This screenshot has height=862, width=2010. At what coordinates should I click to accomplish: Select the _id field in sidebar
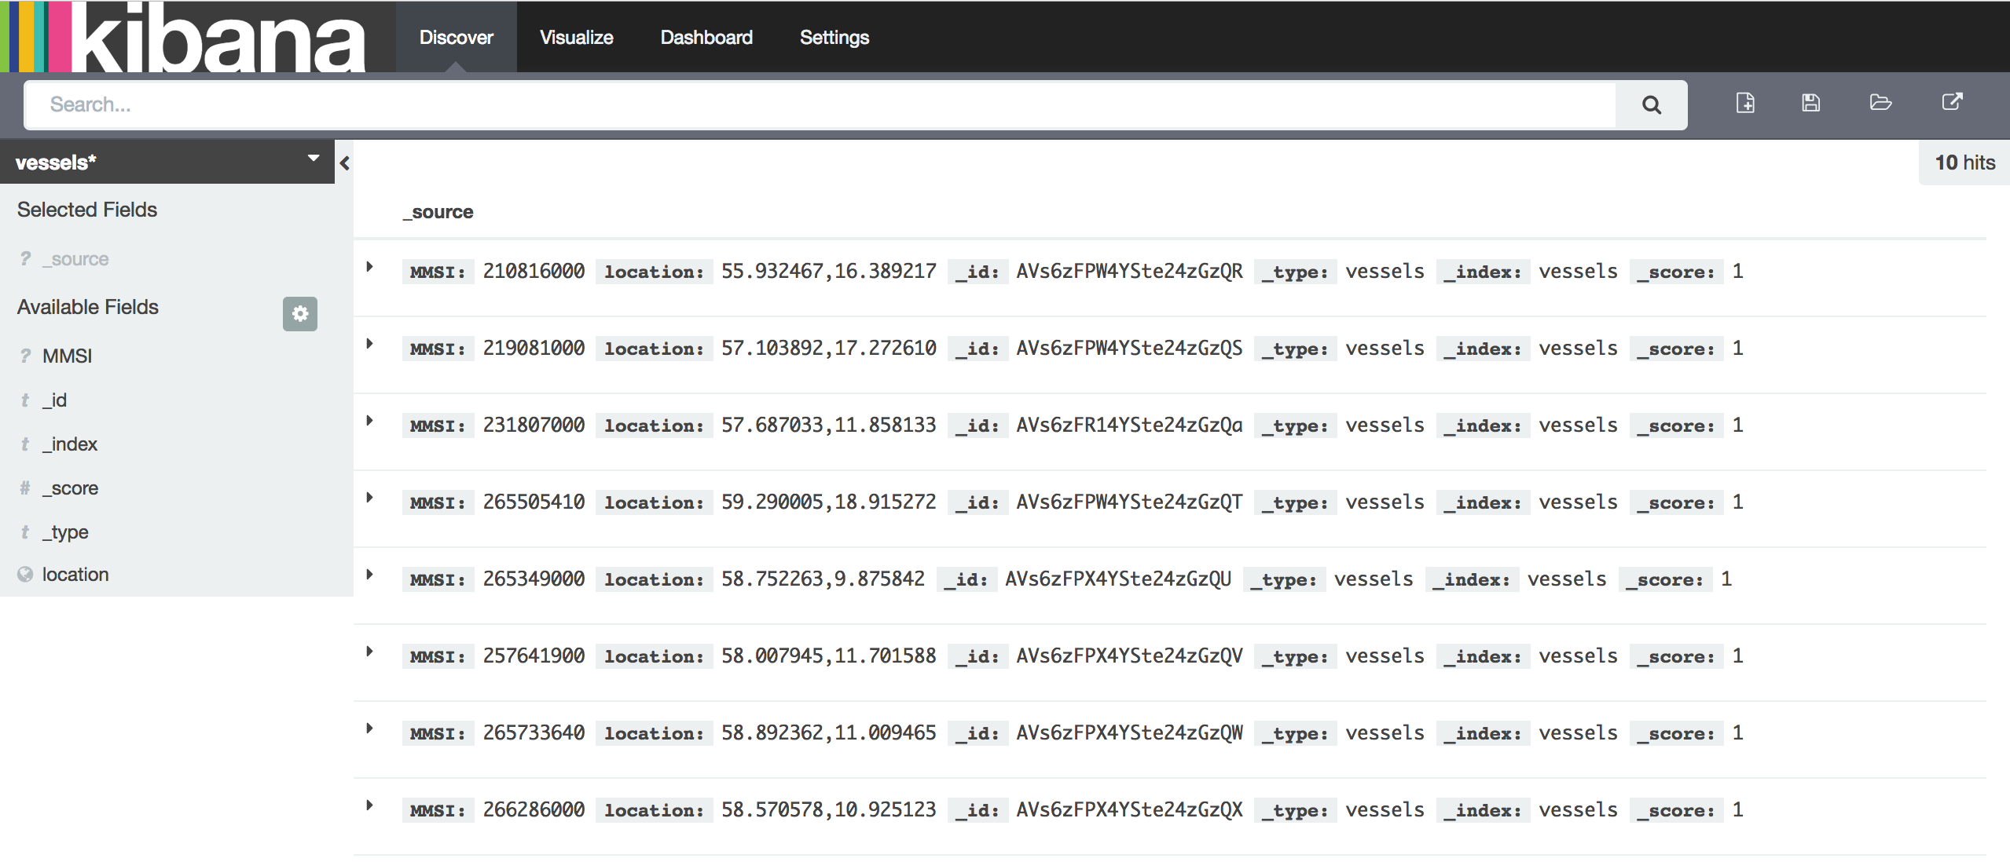(54, 400)
